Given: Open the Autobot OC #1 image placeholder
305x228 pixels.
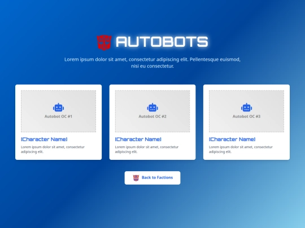Looking at the screenshot, I should [x=58, y=111].
